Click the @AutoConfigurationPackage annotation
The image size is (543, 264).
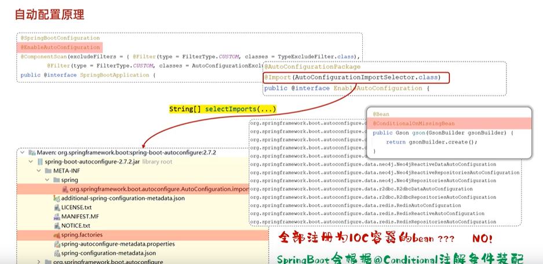point(312,67)
